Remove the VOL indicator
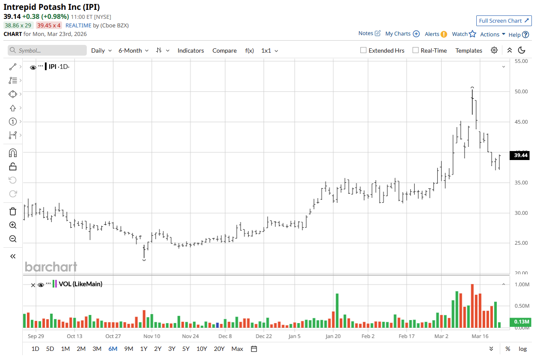This screenshot has height=362, width=537. pyautogui.click(x=33, y=285)
